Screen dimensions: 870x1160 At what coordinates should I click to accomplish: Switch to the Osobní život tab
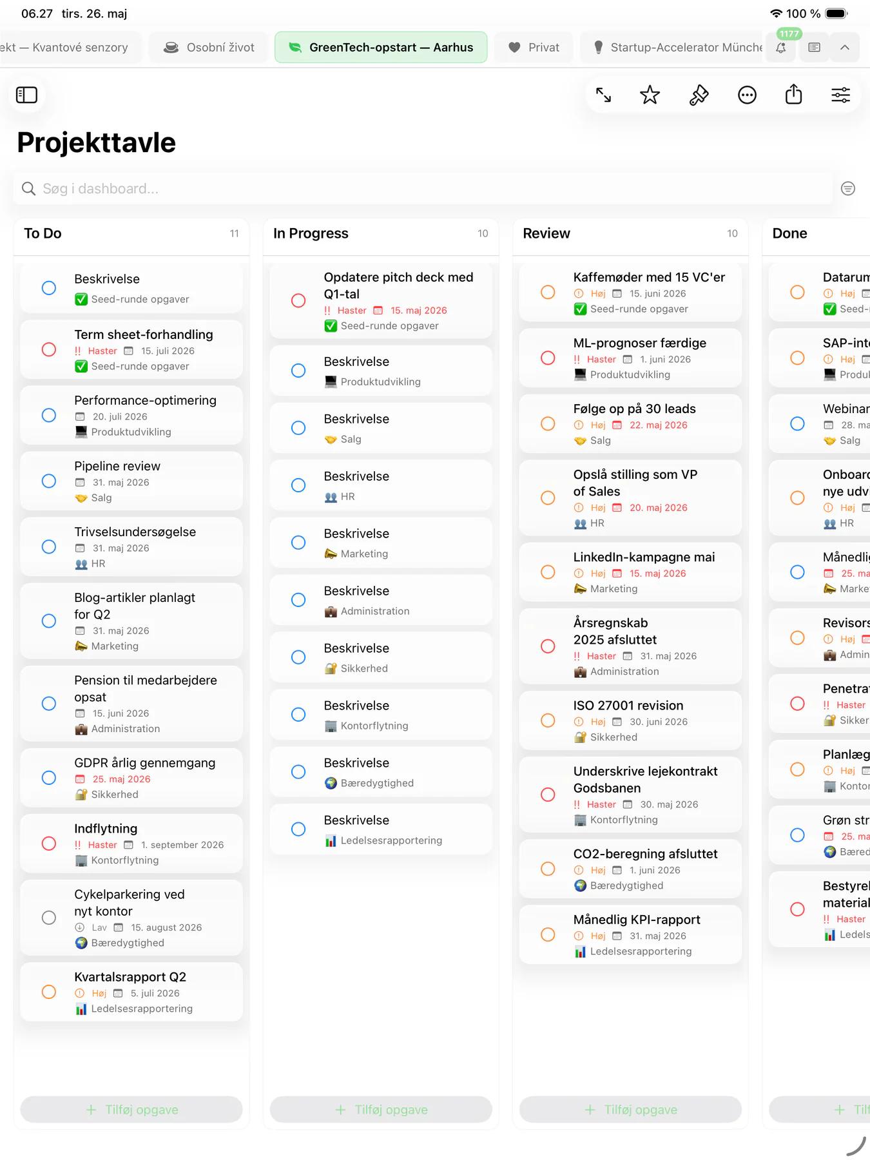[x=209, y=47]
